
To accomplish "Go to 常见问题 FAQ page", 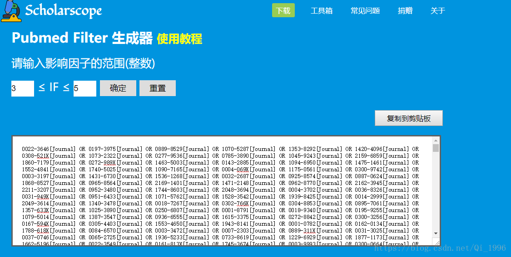I will 365,11.
